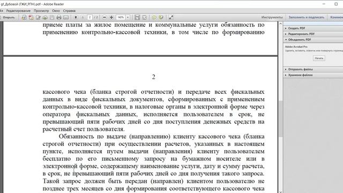Click the Начать button
Screen dimensions: 343x193
(x=319, y=58)
